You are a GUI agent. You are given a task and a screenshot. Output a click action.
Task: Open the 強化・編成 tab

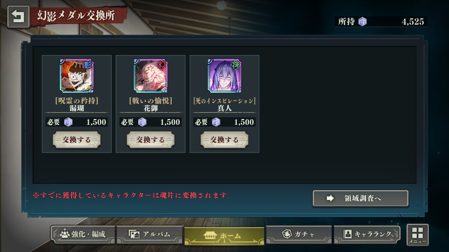pyautogui.click(x=83, y=234)
